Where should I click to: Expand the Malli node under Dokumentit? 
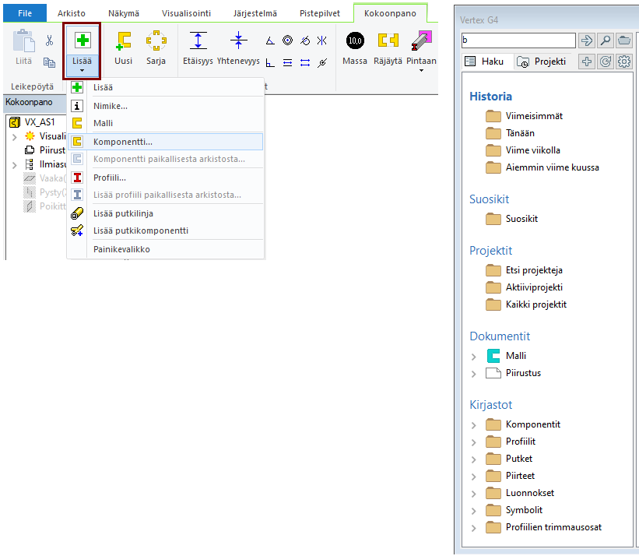coord(474,356)
